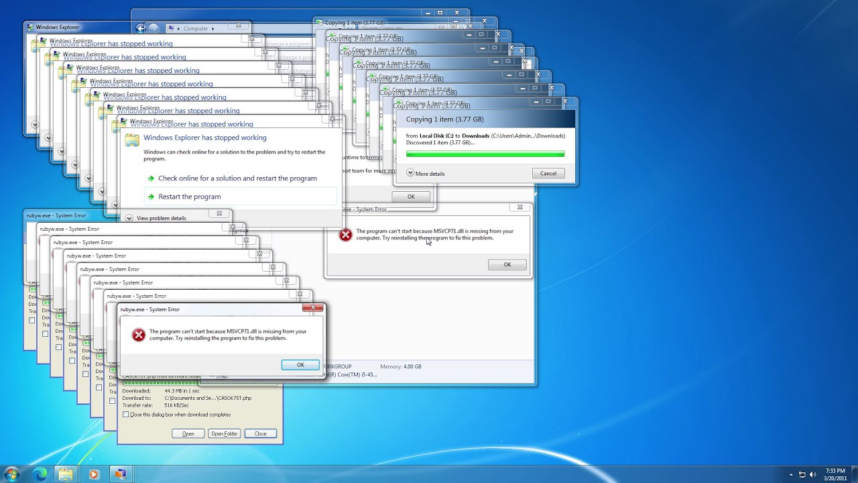Expand More details in the front copy dialog
This screenshot has height=483, width=858.
pyautogui.click(x=426, y=173)
